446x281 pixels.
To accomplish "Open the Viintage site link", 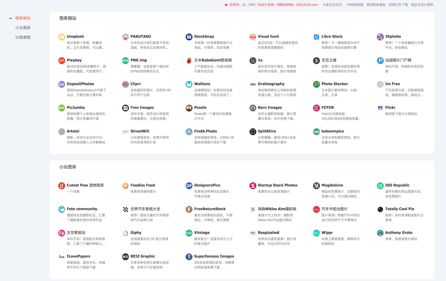I will tap(202, 233).
